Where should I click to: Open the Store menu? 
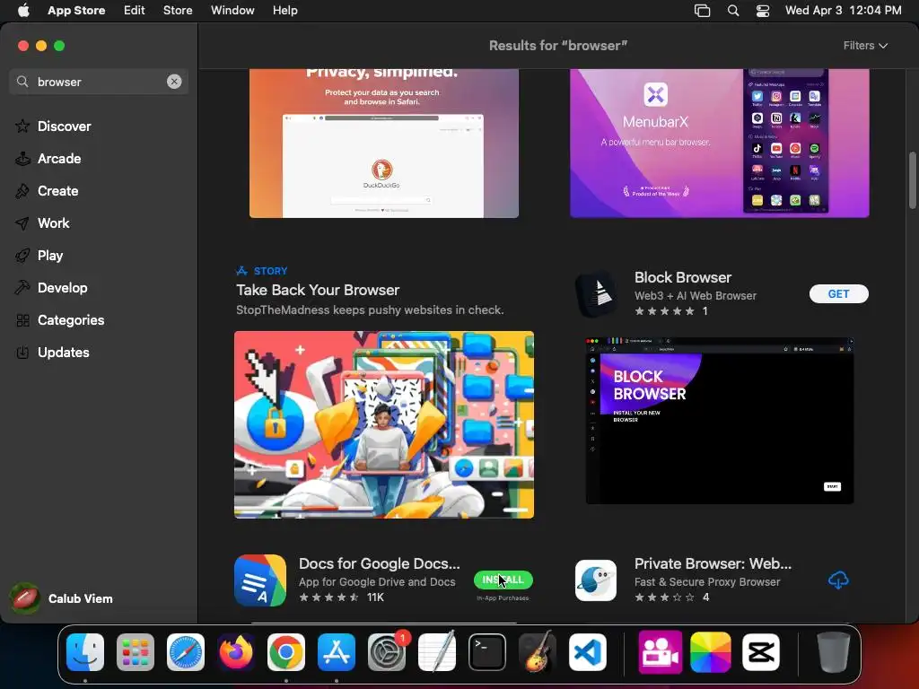[178, 10]
